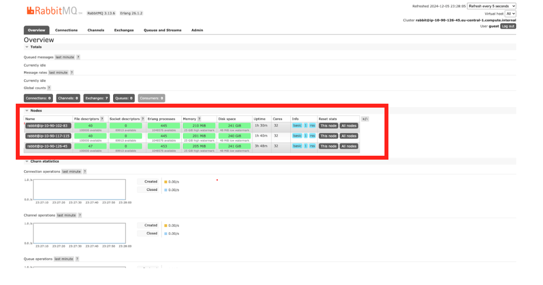Image resolution: width=543 pixels, height=285 pixels.
Task: Click the cluster name rabbit@ip-10-90-126-45.eu-central-1.compute.internal
Action: pos(466,20)
